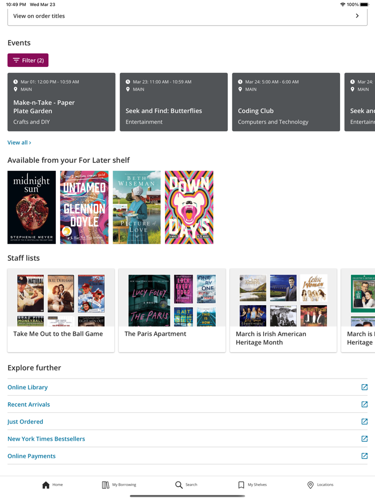Screen dimensions: 375x500
Task: Open the My Shelves tab
Action: [x=252, y=484]
